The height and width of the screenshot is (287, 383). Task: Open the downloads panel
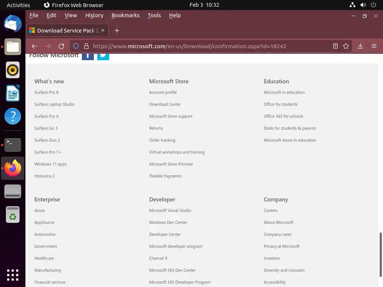(x=360, y=46)
